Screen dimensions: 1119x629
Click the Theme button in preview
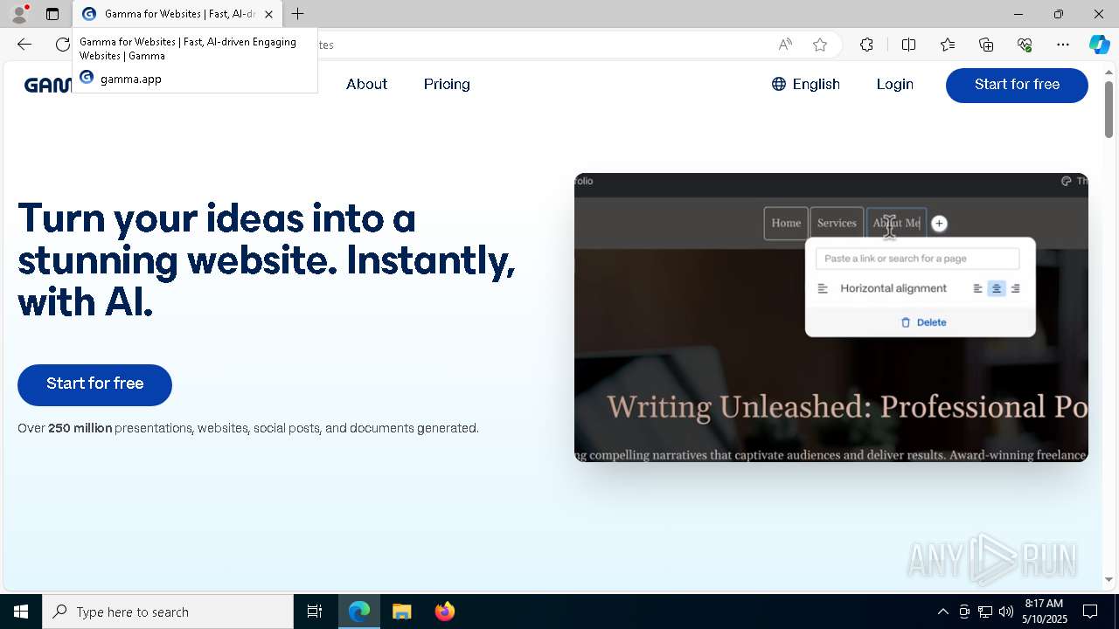pyautogui.click(x=1074, y=181)
